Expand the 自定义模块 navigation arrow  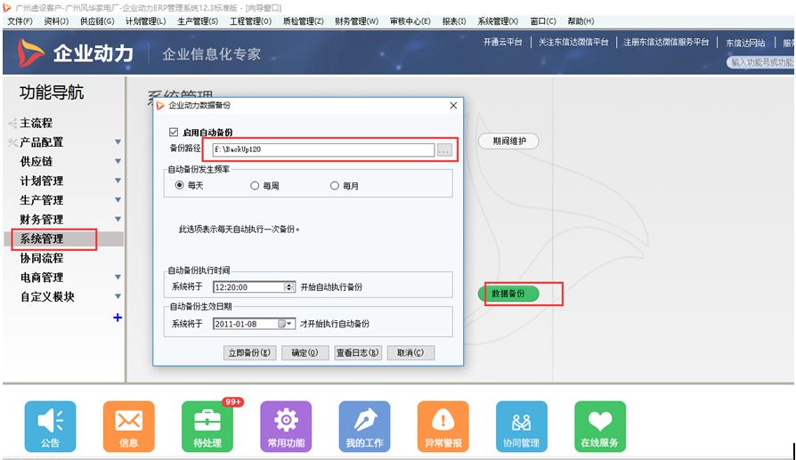tap(118, 296)
